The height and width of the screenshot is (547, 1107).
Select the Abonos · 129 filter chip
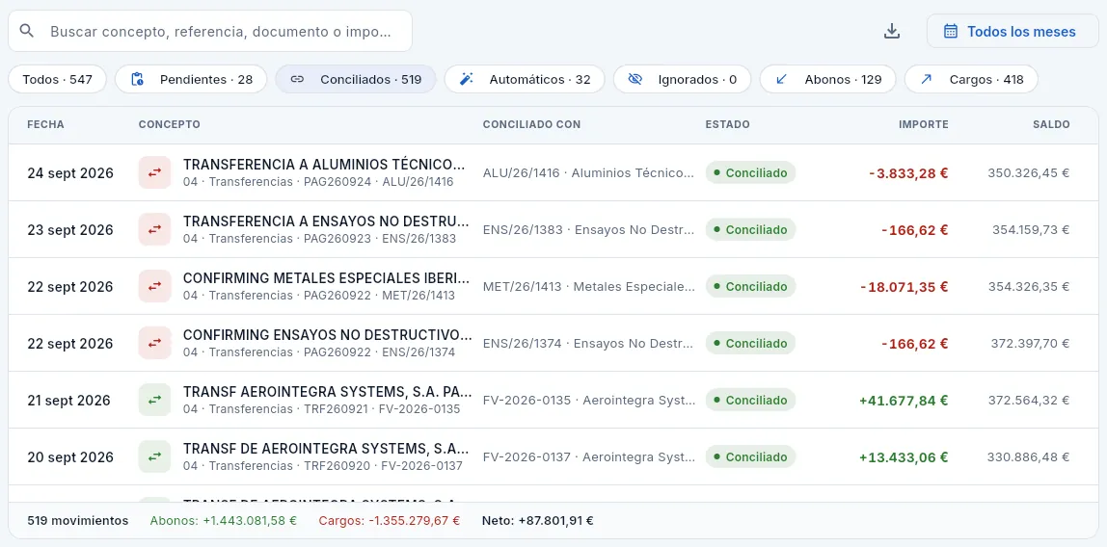[828, 80]
